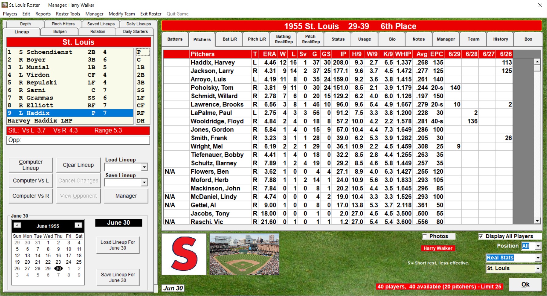The image size is (547, 296).
Task: Click the Ok button
Action: pyautogui.click(x=525, y=284)
